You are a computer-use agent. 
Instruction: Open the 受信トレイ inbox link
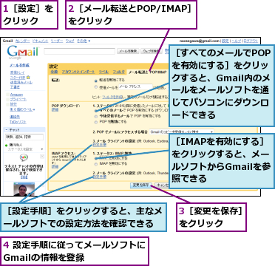[x=17, y=72]
